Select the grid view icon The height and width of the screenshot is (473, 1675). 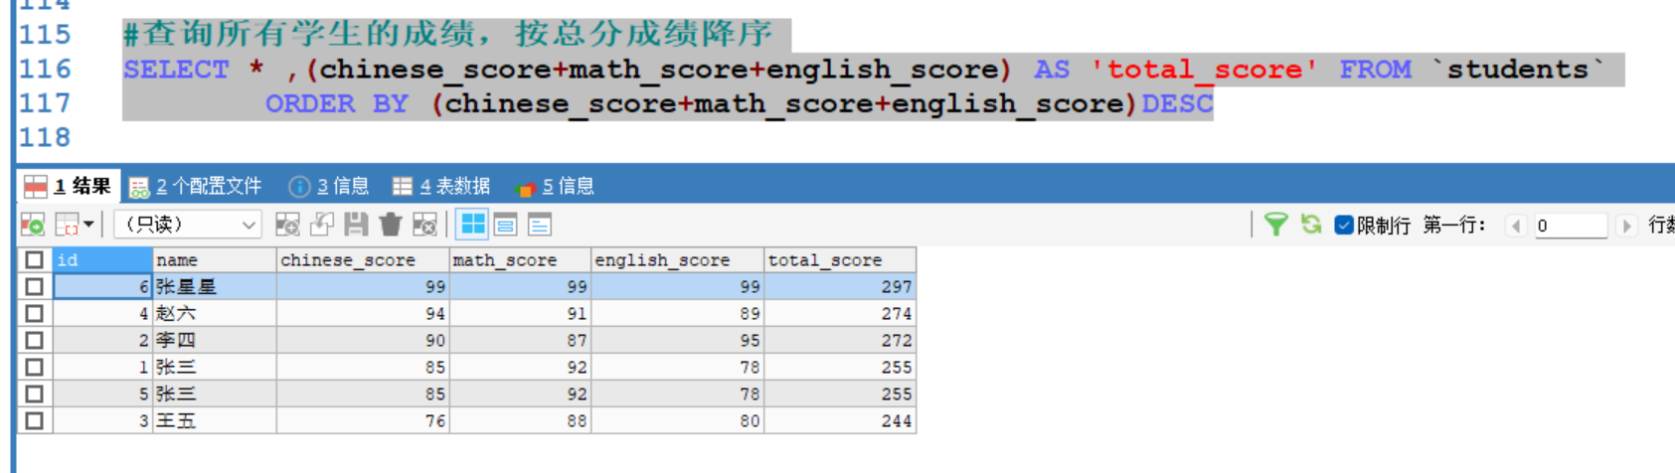[x=472, y=225]
